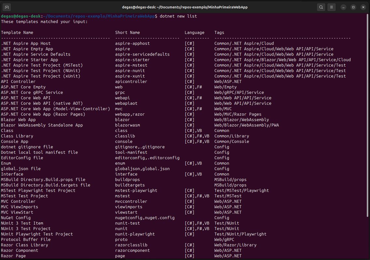This screenshot has height=260, width=370.
Task: Select 'enum' short name
Action: tap(120, 163)
